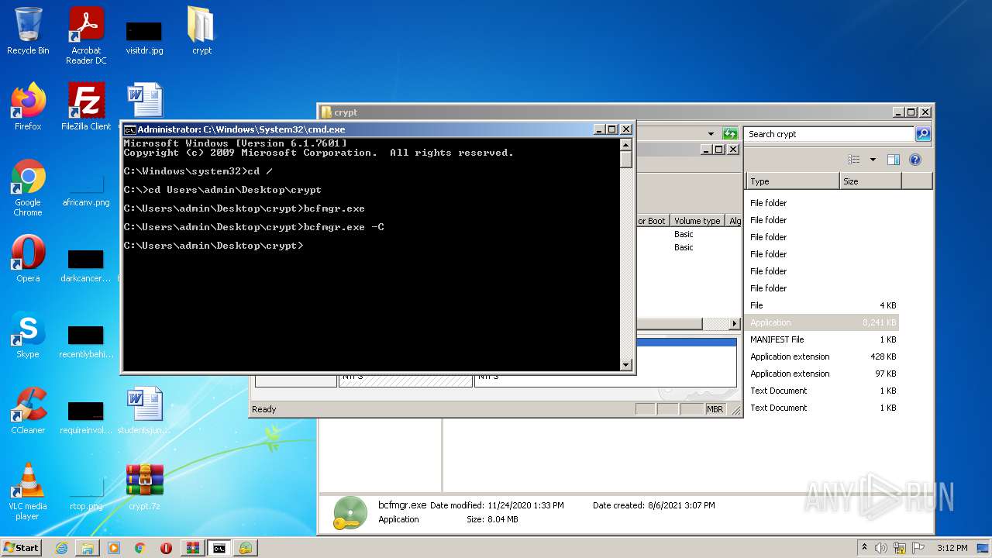
Task: Switch to cmd.exe taskbar button
Action: tap(219, 548)
